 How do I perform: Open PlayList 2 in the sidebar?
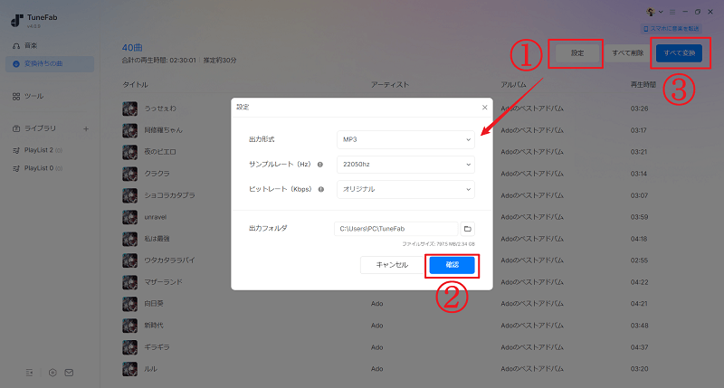point(37,150)
